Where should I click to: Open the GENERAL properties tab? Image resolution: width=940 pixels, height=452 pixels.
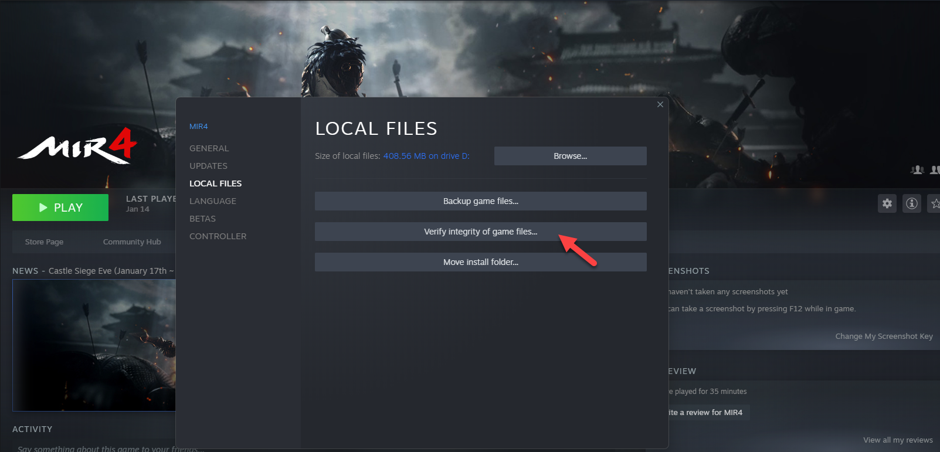pos(209,148)
